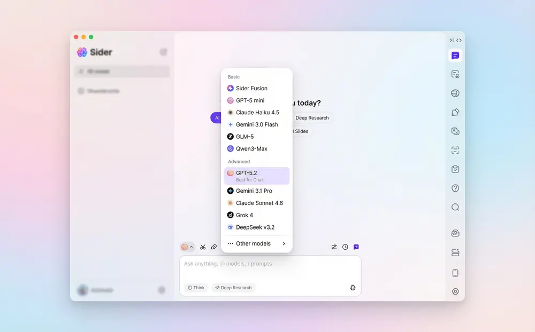Select GPT-5 mini from the model list

click(x=257, y=100)
